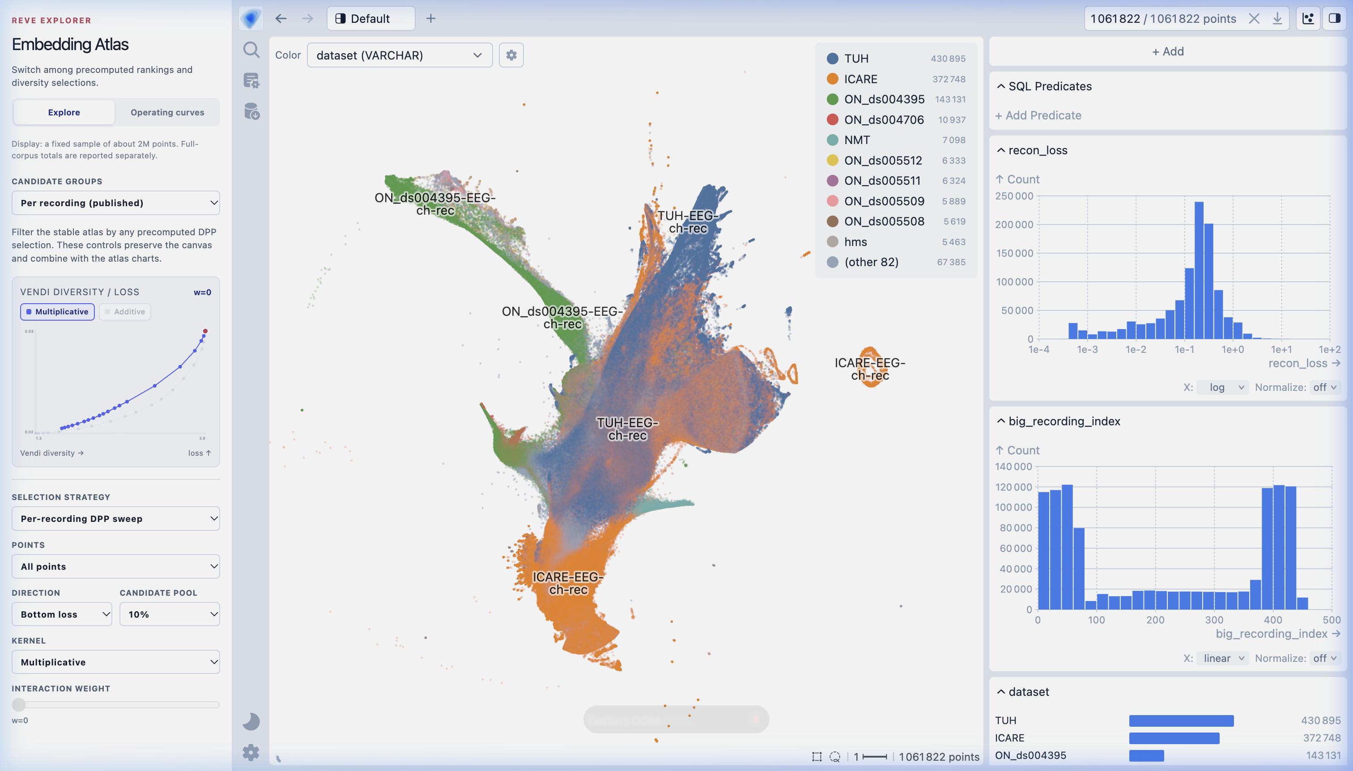Toggle ON_ds004706 legend entry
Viewport: 1353px width, 771px height.
(896, 120)
